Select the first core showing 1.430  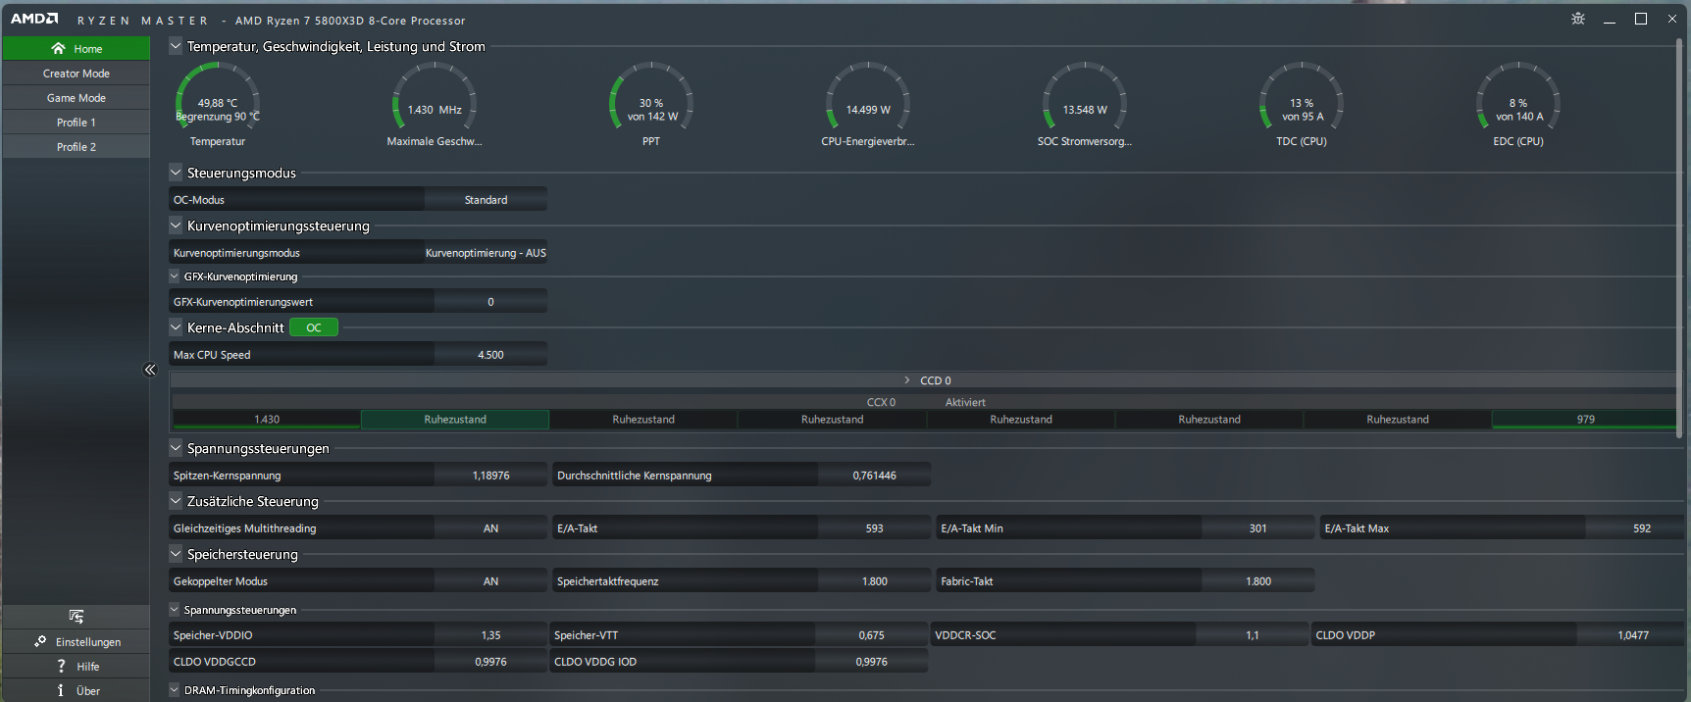click(267, 420)
